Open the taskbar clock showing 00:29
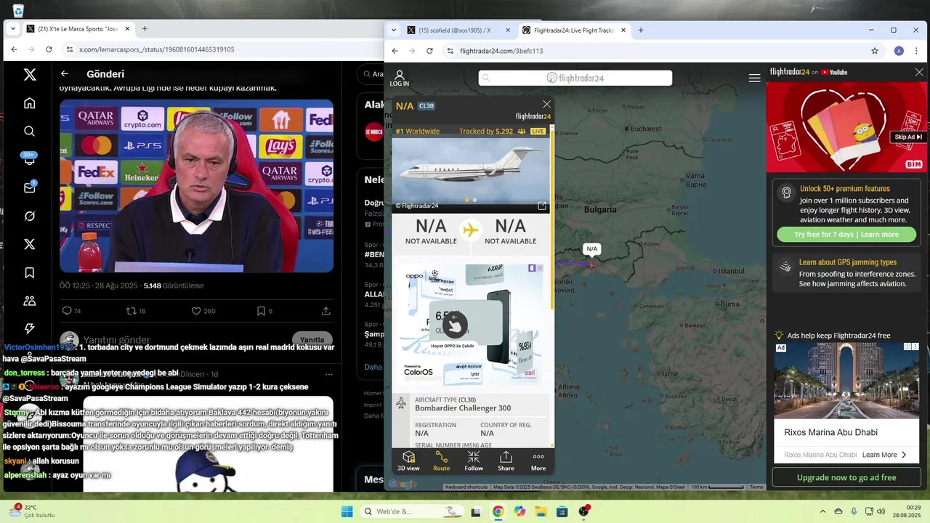Screen dimensions: 930x523 (907, 511)
